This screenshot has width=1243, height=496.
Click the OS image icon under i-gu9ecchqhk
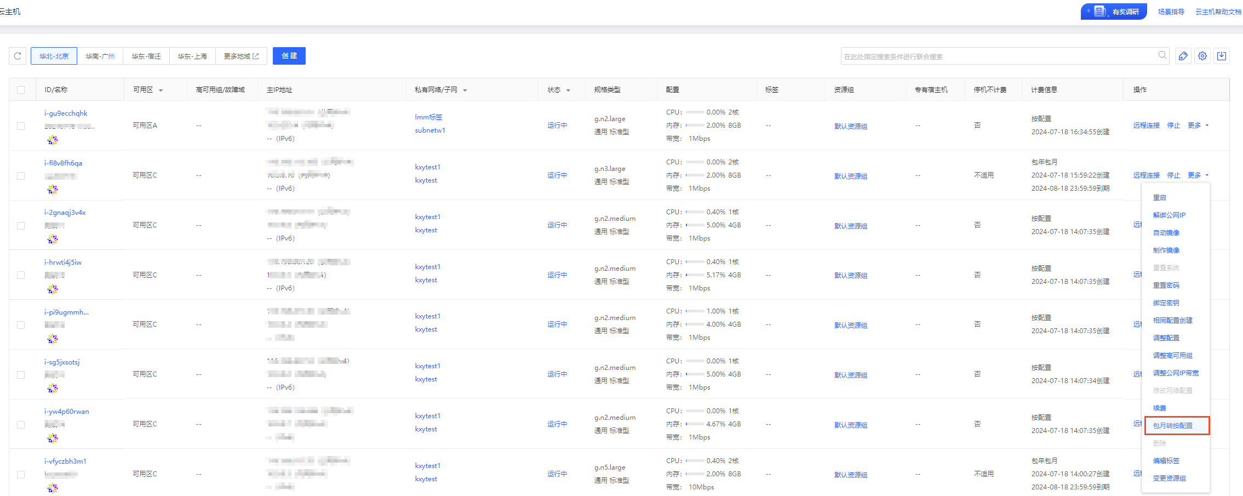tap(53, 140)
